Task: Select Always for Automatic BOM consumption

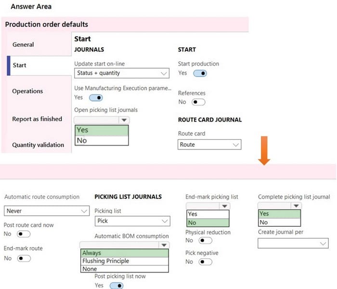Action: 125,253
